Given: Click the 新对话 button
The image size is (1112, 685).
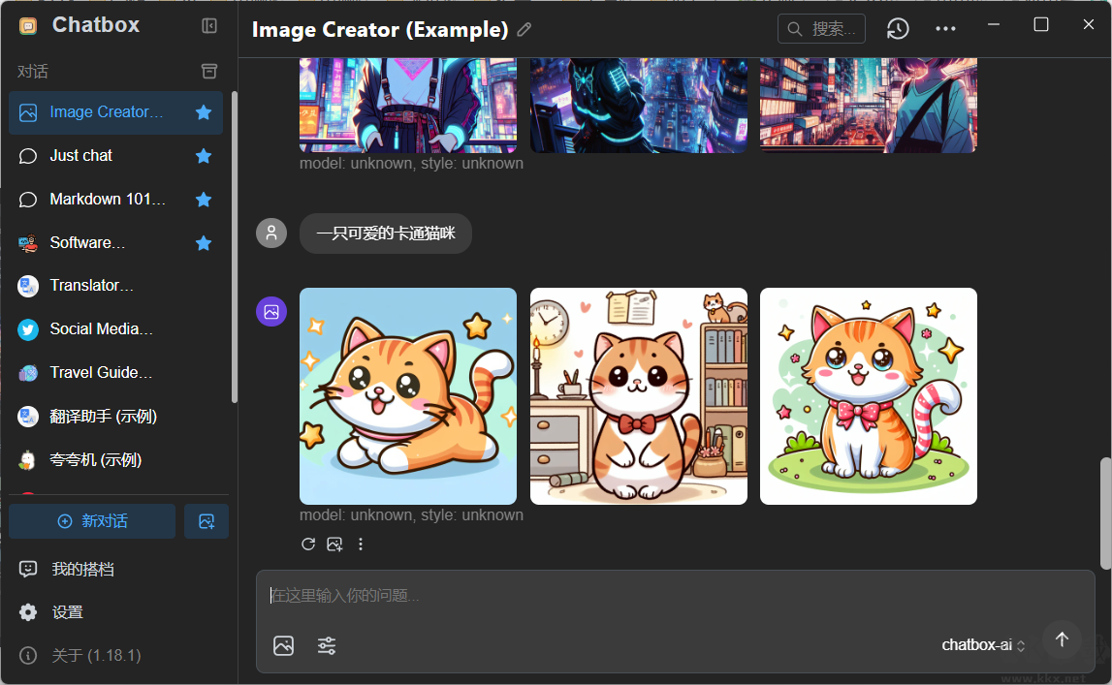Looking at the screenshot, I should click(x=92, y=521).
